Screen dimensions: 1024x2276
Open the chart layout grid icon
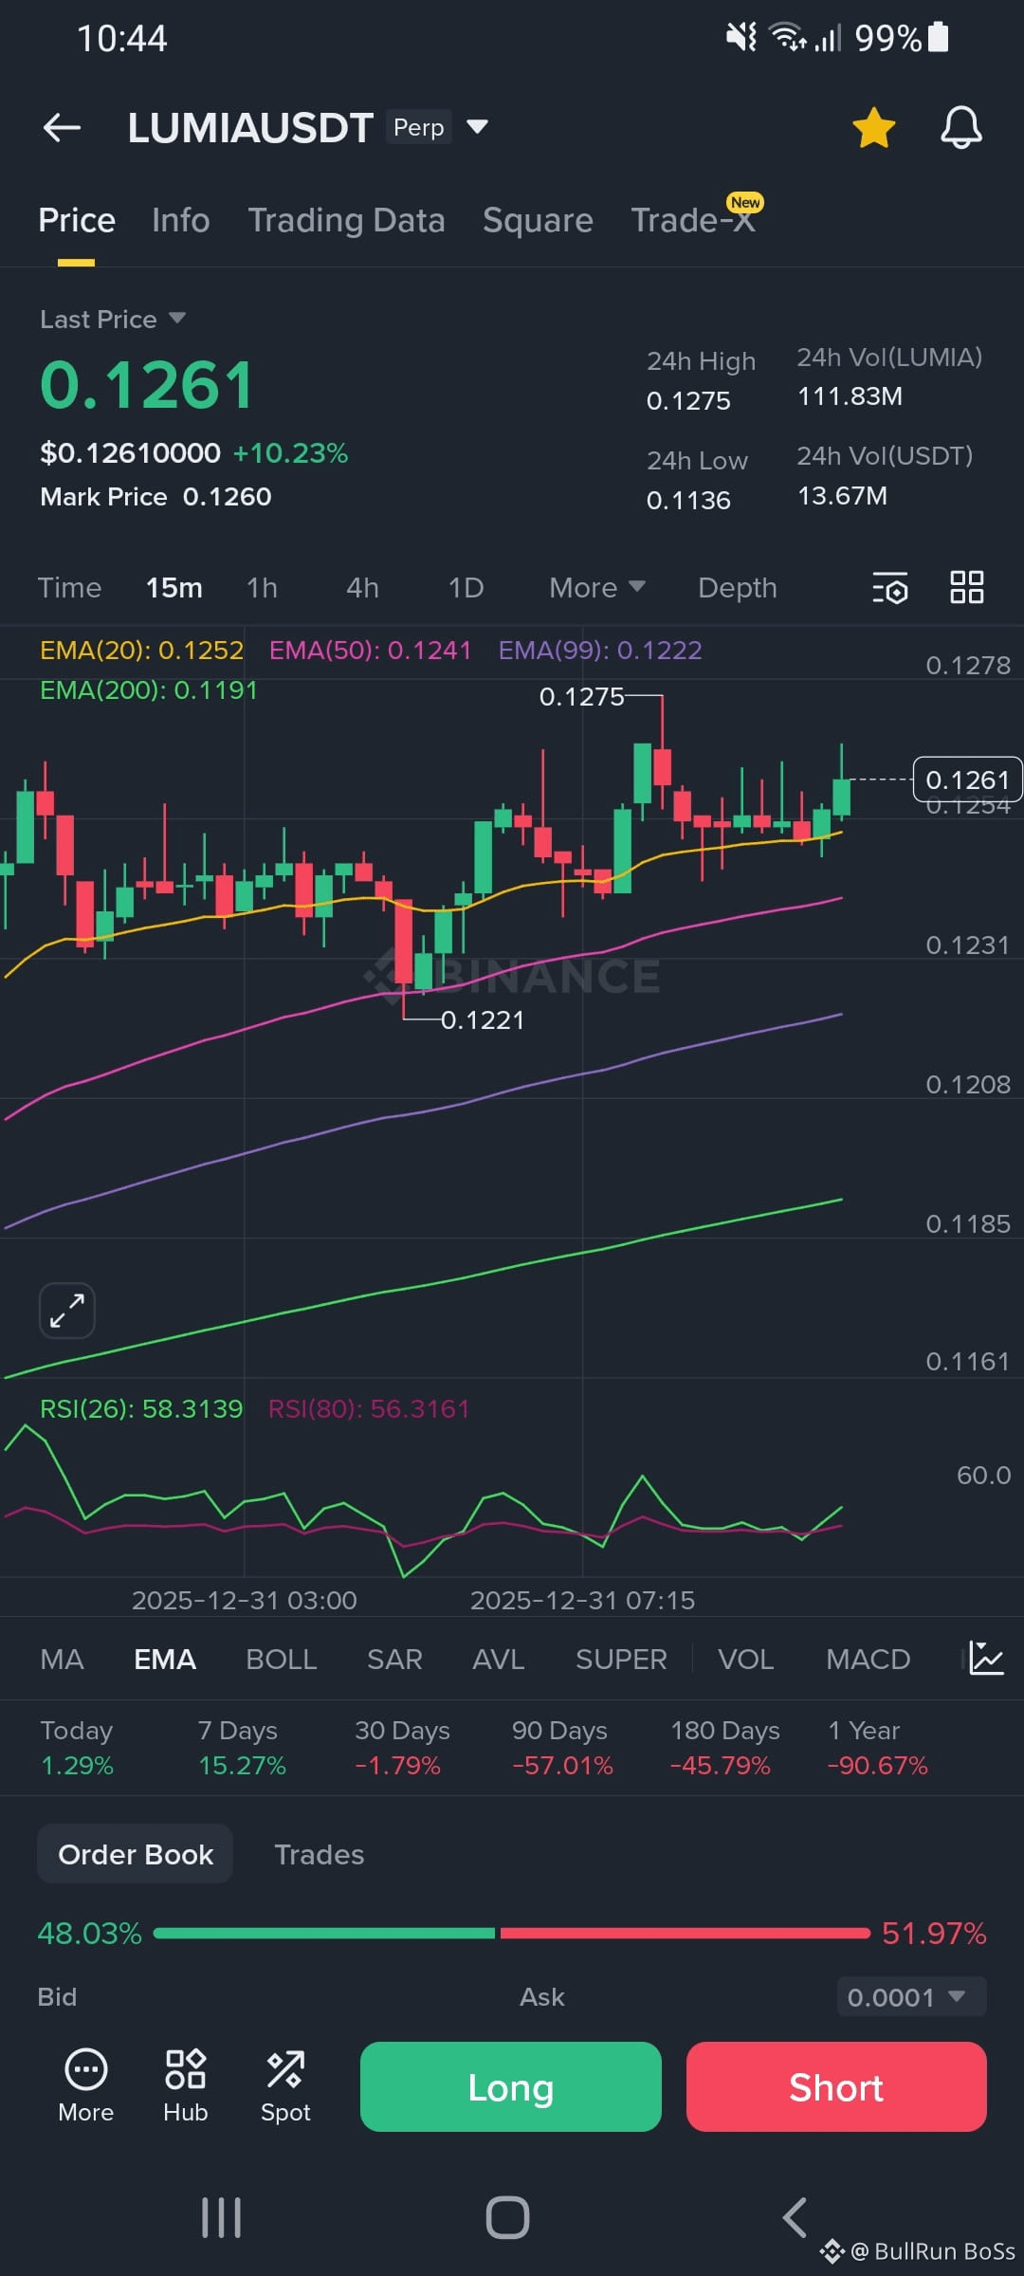[x=967, y=587]
